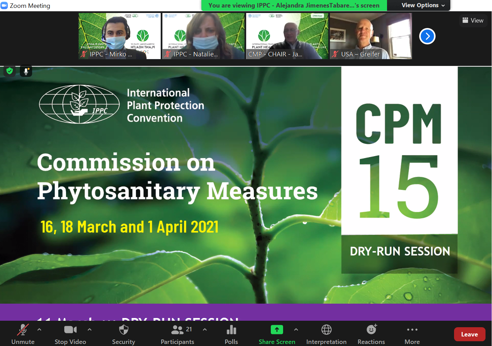Screen dimensions: 492x346
Task: Click the date text 16, 18 March and 1 April 2021
Action: (x=130, y=227)
